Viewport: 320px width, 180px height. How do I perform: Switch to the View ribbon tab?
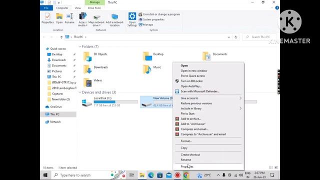click(78, 8)
